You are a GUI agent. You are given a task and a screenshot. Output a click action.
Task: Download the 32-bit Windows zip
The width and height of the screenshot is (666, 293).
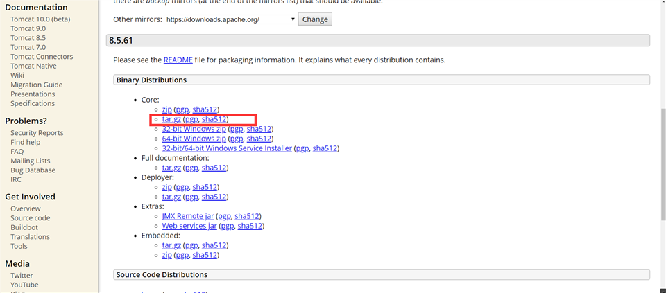coord(194,129)
